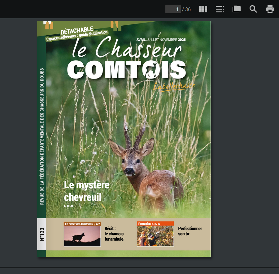Click the 'Formation p. 16-17' label
This screenshot has height=274, width=279.
point(155,224)
